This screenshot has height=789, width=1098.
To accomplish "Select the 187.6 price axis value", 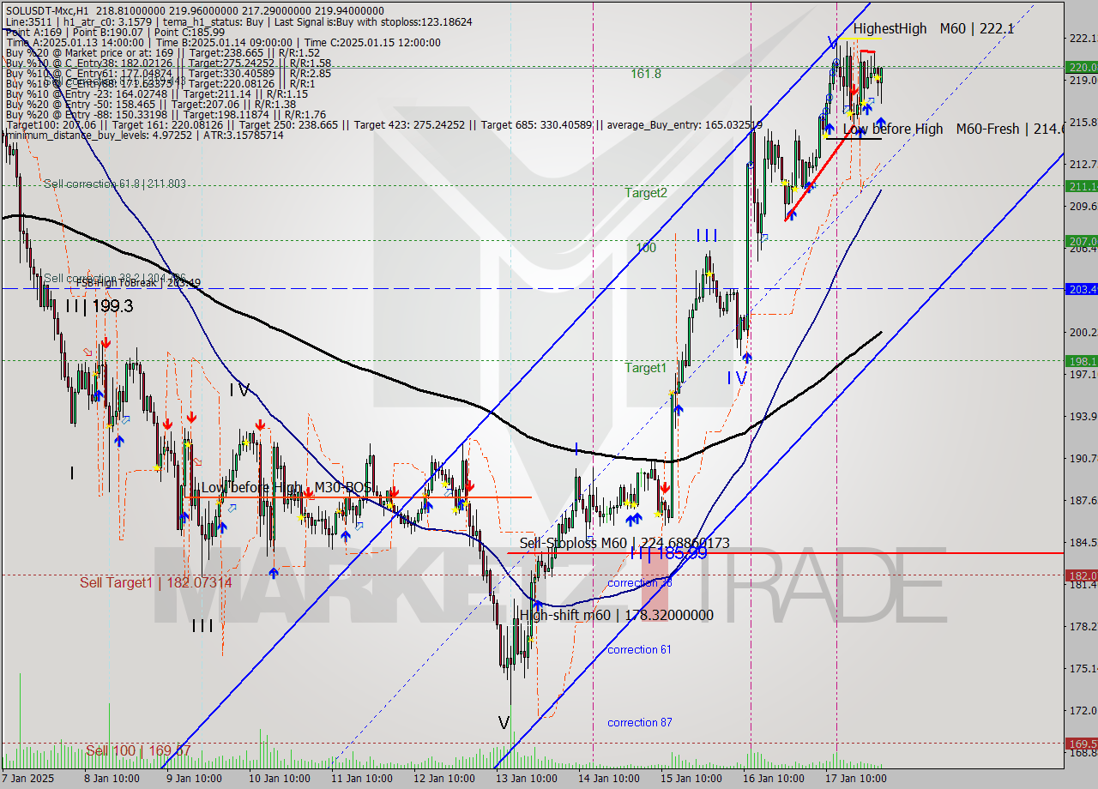I will [1083, 500].
